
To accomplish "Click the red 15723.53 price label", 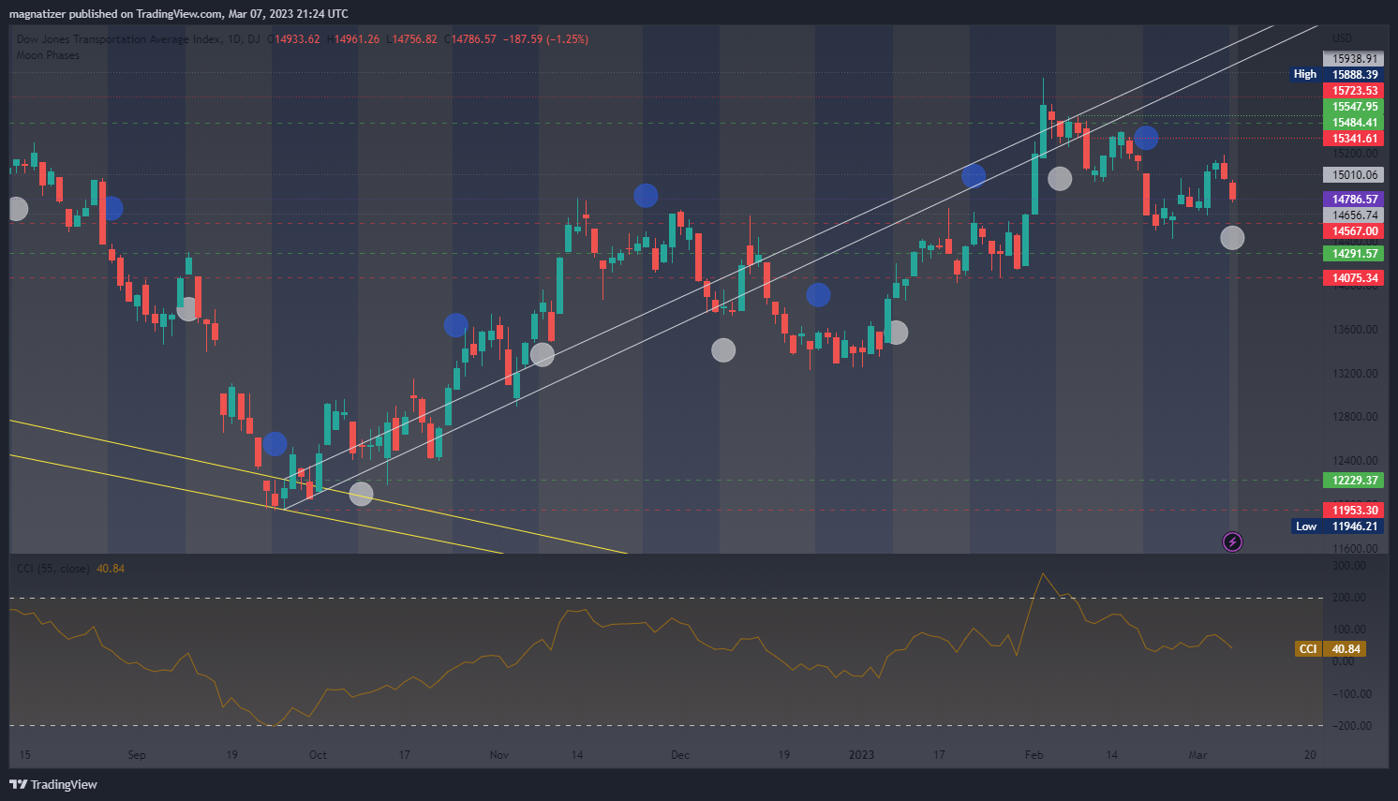I will pos(1353,91).
